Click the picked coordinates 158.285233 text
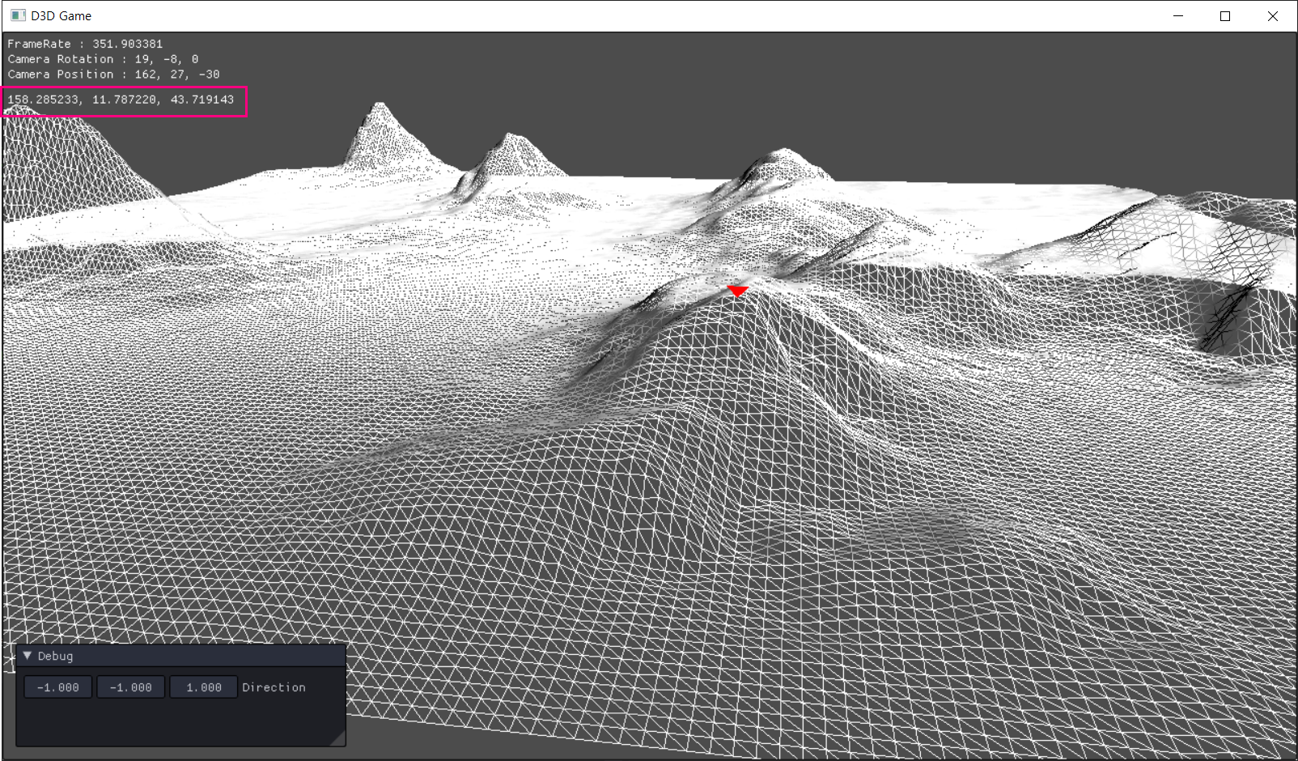The image size is (1298, 761). coord(121,100)
